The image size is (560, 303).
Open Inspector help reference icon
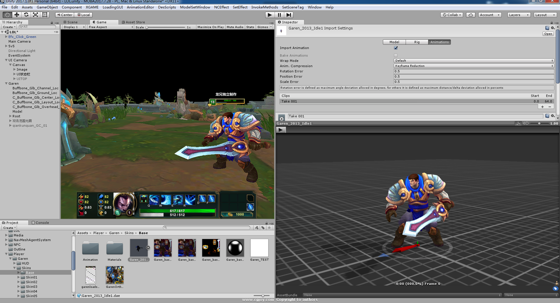pos(547,28)
